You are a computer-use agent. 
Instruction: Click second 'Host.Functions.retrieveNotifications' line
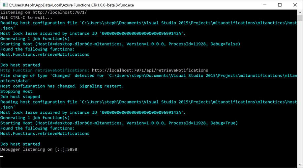coord(45,134)
